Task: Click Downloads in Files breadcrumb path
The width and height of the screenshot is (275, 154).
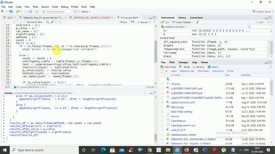Action: (203, 71)
